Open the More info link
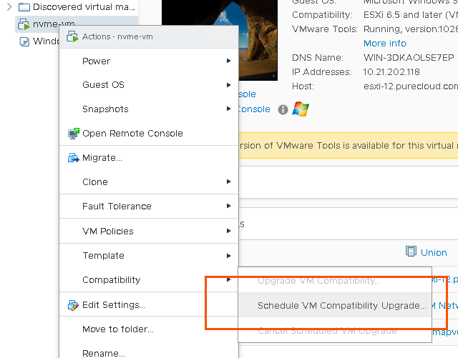 (385, 43)
